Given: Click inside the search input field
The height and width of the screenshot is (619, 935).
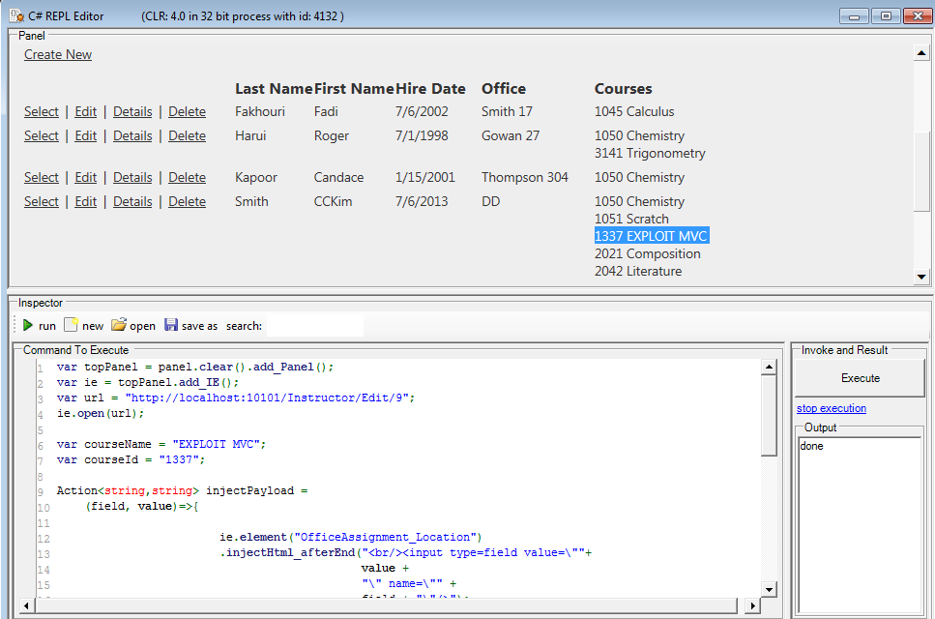Looking at the screenshot, I should [314, 326].
